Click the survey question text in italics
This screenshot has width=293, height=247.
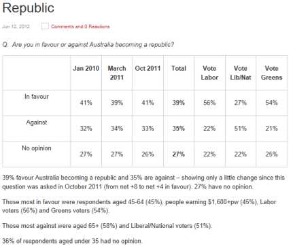(x=88, y=45)
